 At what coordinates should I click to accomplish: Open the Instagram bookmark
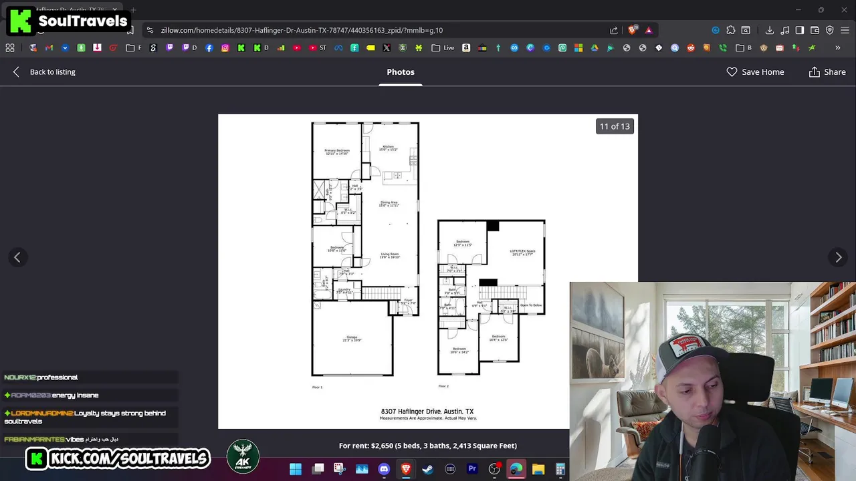pyautogui.click(x=225, y=48)
